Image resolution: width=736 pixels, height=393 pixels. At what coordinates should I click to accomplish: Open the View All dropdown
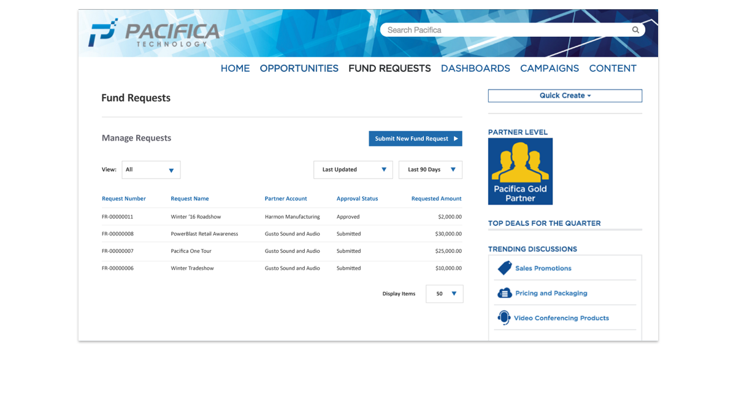point(151,169)
